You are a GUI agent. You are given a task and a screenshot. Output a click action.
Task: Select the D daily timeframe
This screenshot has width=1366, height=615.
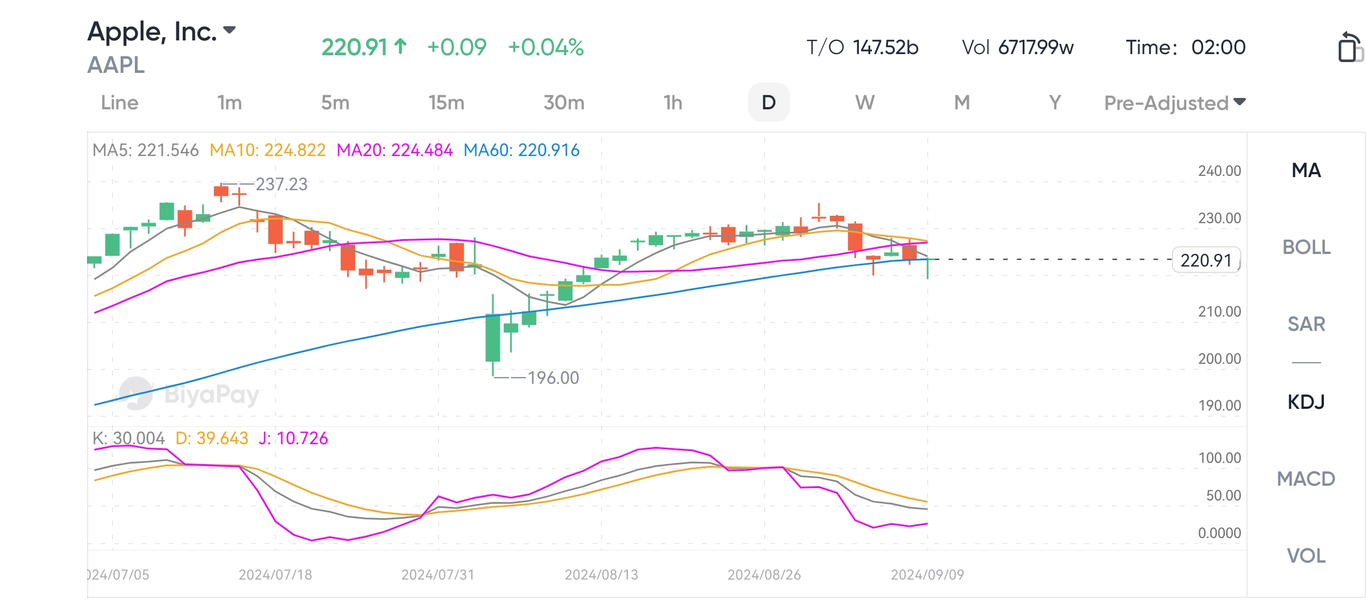[768, 102]
